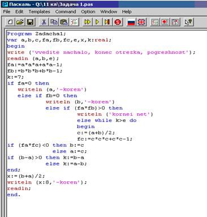Click the 'if fa=0 then' line
207x217 pixels.
click(28, 83)
